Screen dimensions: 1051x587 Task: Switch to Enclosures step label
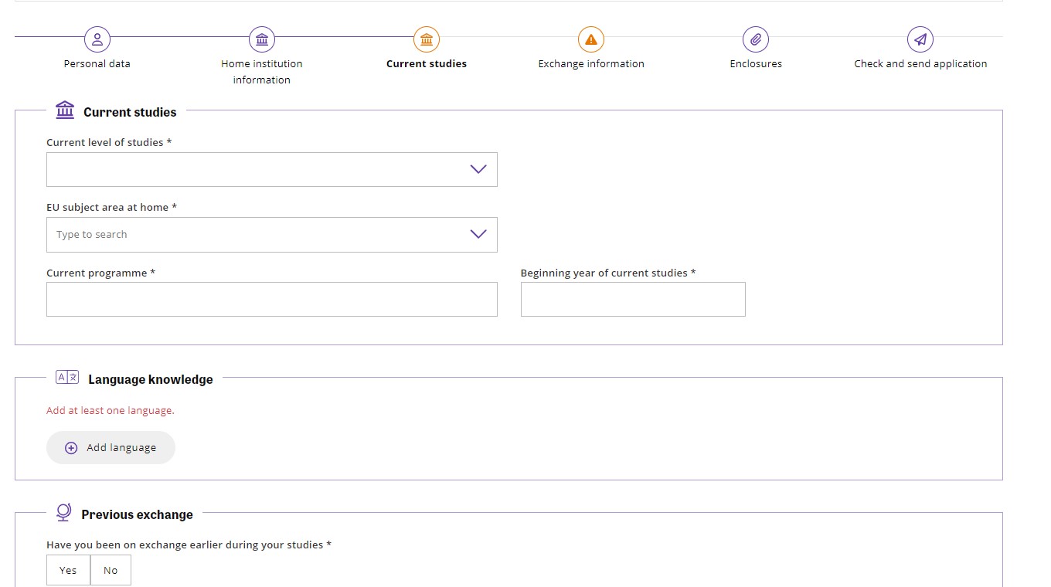coord(756,63)
